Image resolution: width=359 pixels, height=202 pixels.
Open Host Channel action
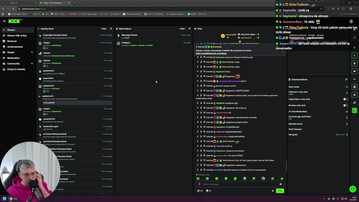pos(295,129)
